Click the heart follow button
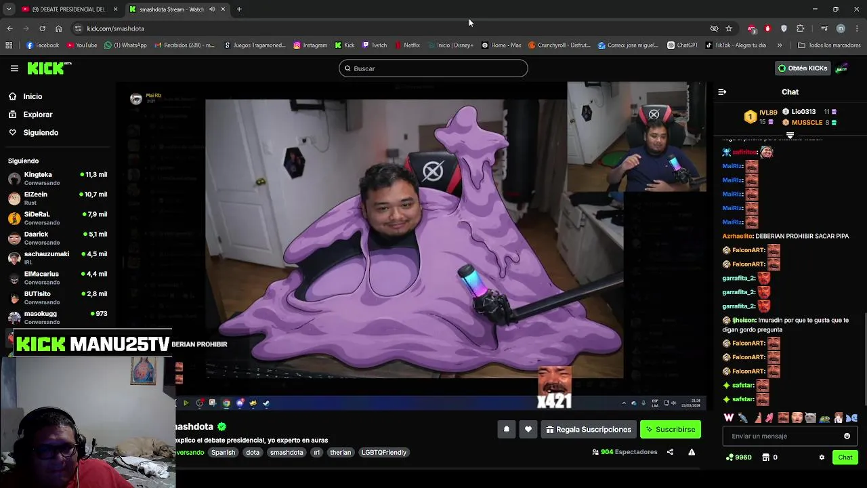 pos(528,429)
